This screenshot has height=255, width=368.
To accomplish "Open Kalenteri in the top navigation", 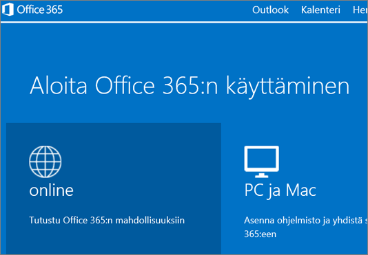I will [320, 10].
